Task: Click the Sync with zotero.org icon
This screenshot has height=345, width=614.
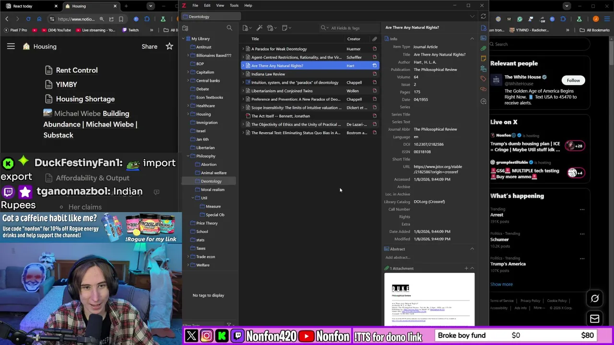Action: coord(483,16)
